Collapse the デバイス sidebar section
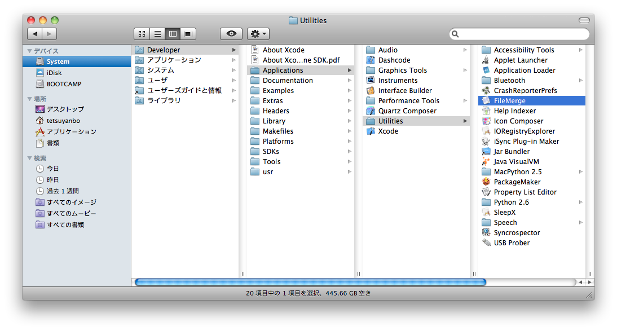This screenshot has width=617, height=331. click(x=29, y=51)
